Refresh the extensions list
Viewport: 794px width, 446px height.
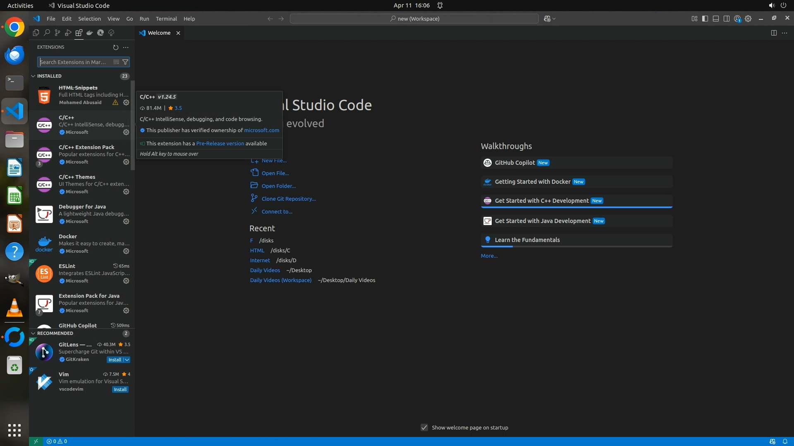[x=115, y=47]
